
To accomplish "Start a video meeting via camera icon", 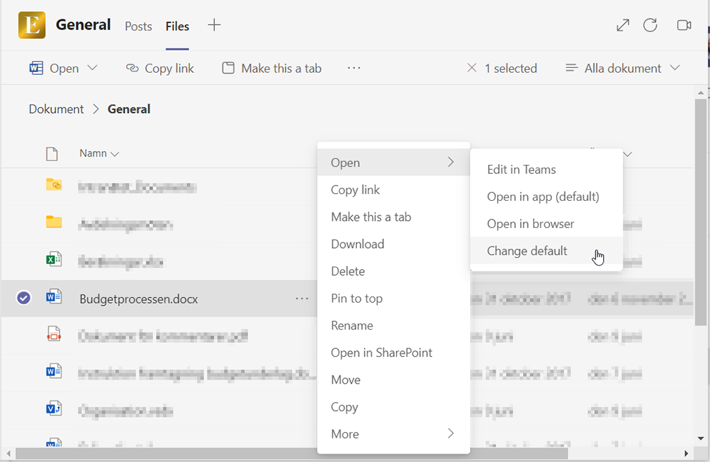I will (684, 26).
